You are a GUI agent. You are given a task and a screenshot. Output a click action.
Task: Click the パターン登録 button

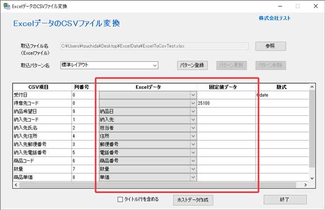coord(192,65)
